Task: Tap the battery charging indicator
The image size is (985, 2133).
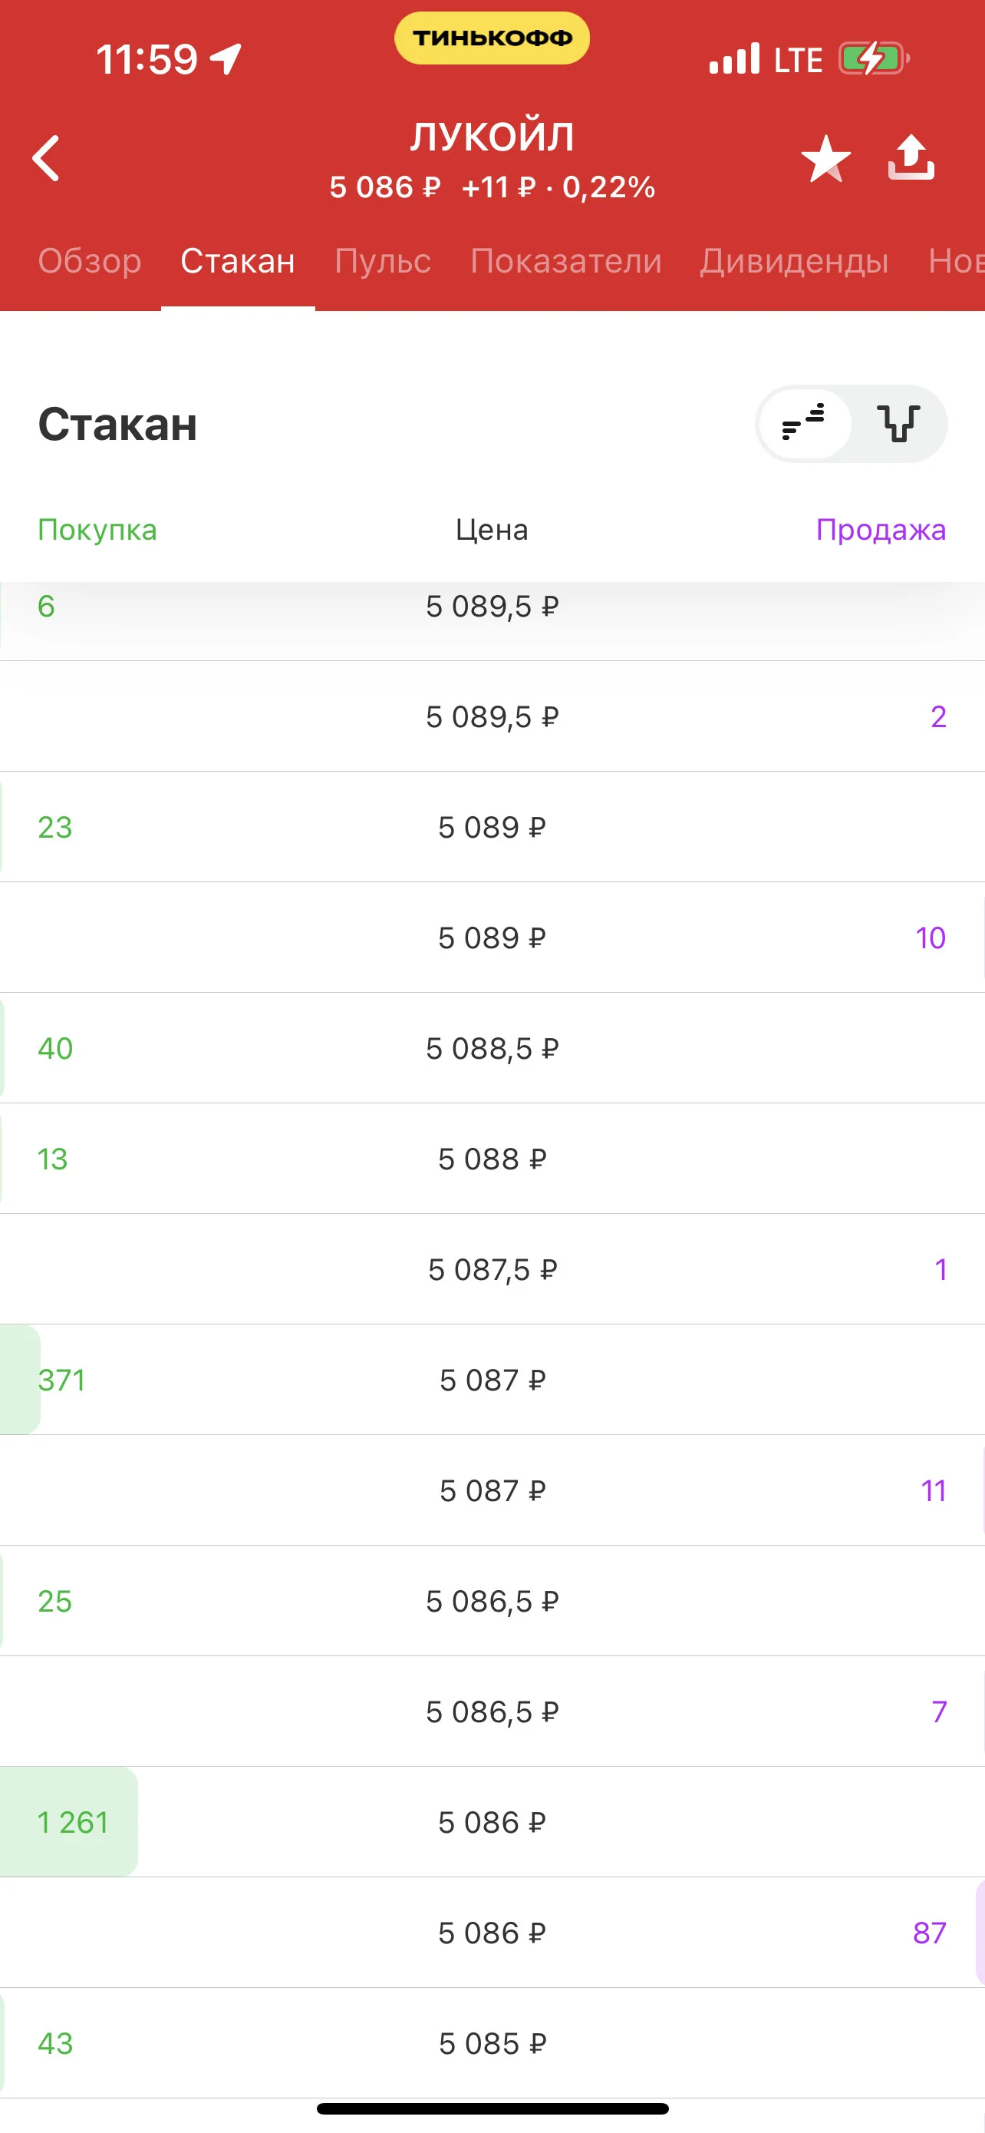Action: (873, 59)
